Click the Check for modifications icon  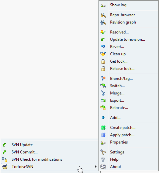(5, 160)
